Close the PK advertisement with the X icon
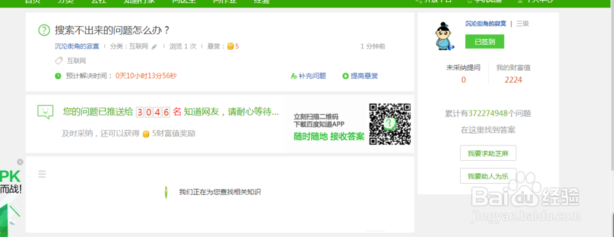 coord(20,162)
